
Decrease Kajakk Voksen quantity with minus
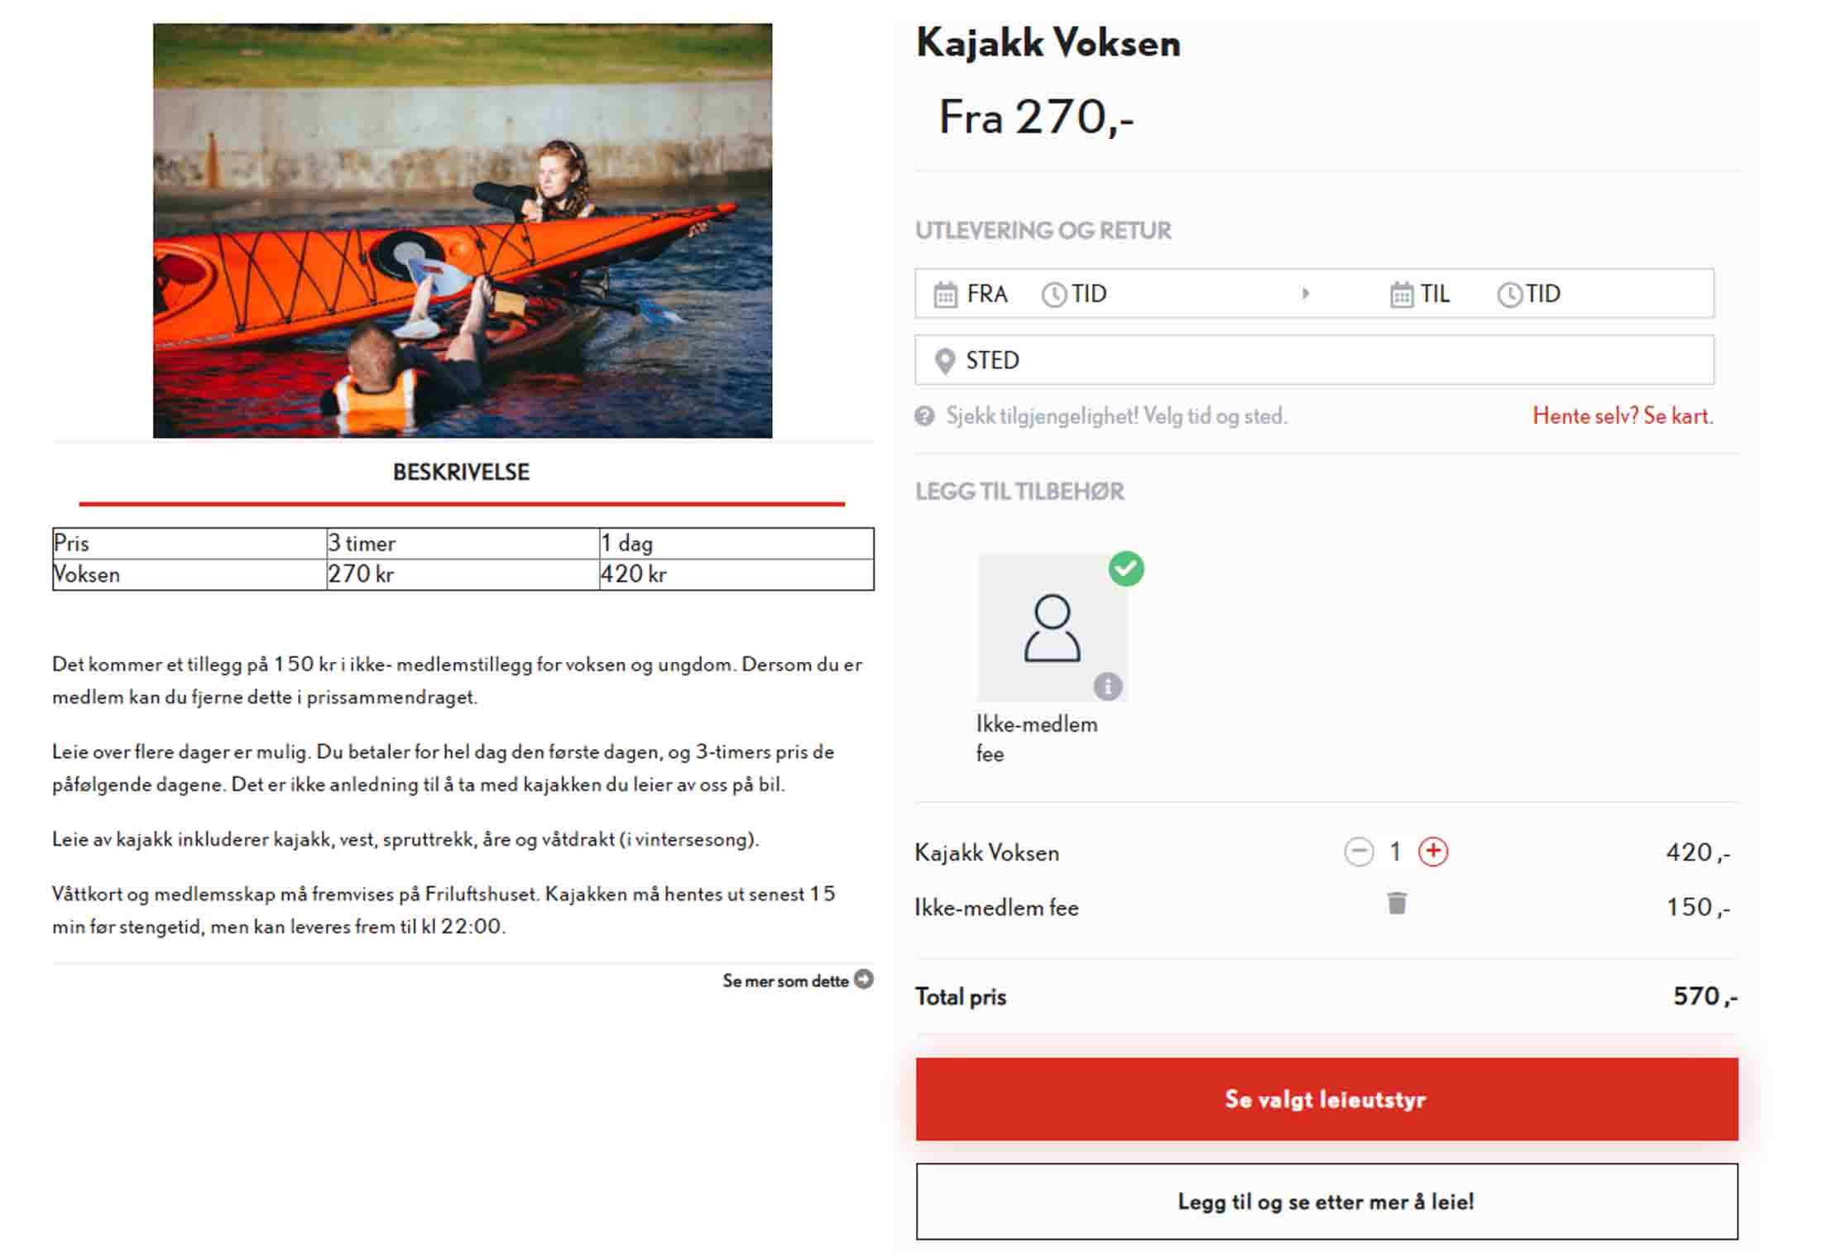point(1359,852)
